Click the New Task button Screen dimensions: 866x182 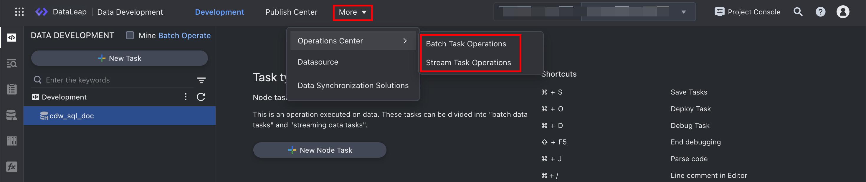[119, 58]
